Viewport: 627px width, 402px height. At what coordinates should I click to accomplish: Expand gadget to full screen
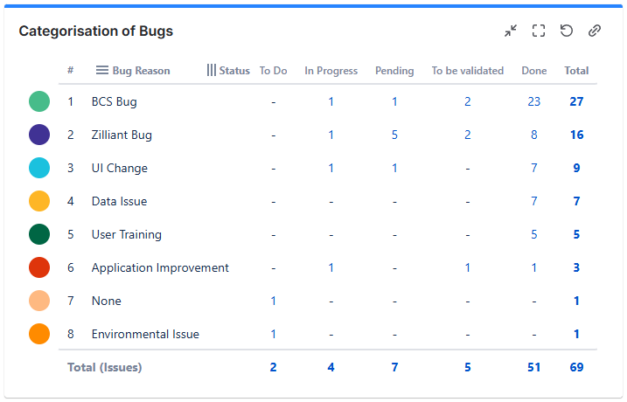click(x=539, y=31)
